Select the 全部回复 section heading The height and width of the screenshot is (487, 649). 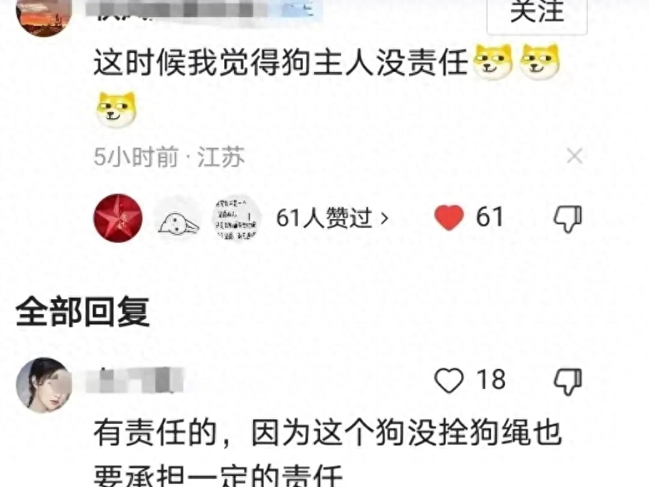[82, 312]
